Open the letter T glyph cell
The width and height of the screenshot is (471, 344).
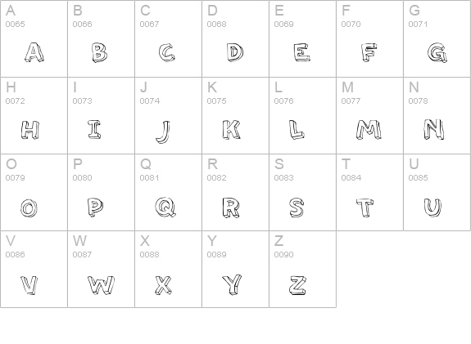[x=369, y=192]
